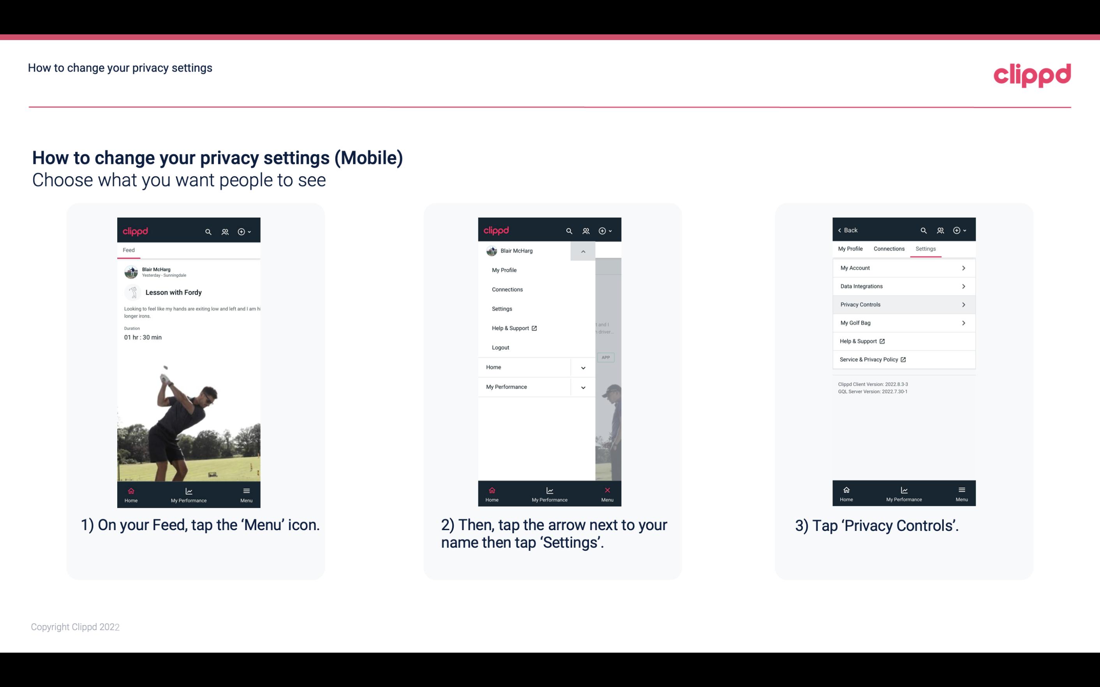The width and height of the screenshot is (1100, 687).
Task: Select Data Integrations settings row
Action: click(x=903, y=286)
